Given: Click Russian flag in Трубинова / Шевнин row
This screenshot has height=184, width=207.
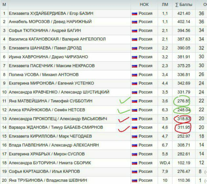Looking at the screenshot, I should (134, 180).
